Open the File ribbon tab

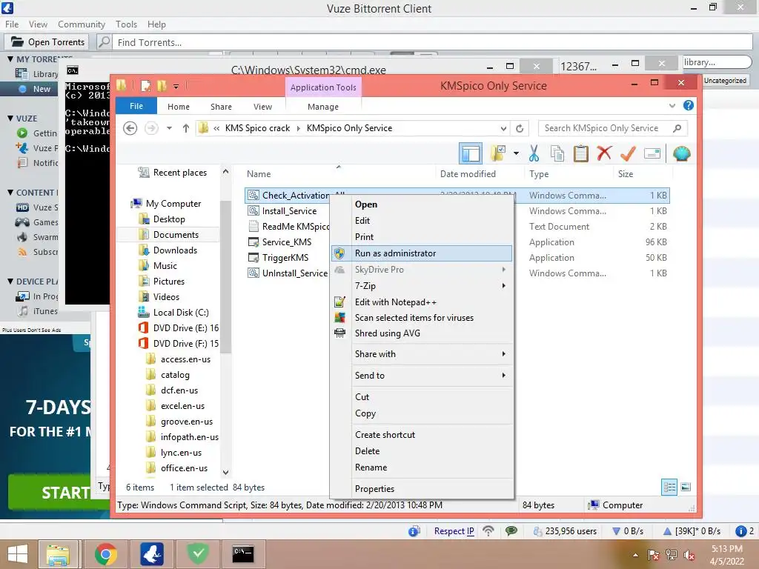click(x=136, y=106)
